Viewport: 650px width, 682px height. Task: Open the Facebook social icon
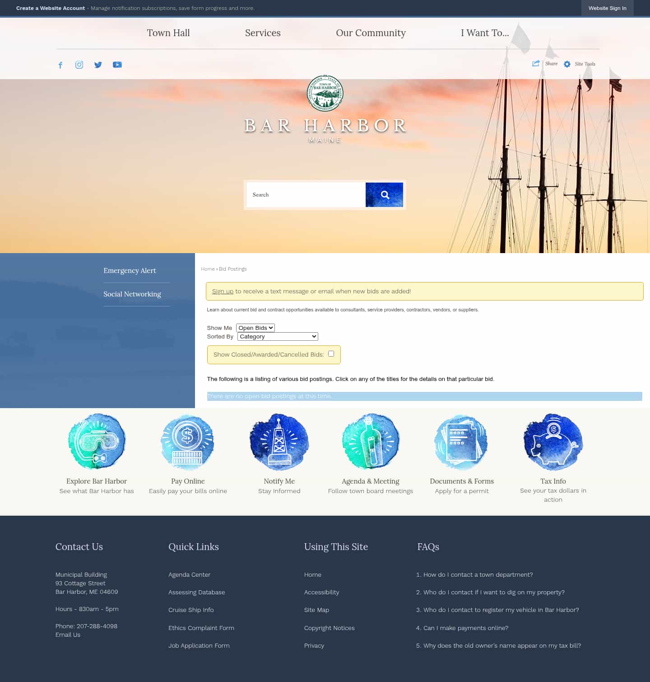[60, 65]
